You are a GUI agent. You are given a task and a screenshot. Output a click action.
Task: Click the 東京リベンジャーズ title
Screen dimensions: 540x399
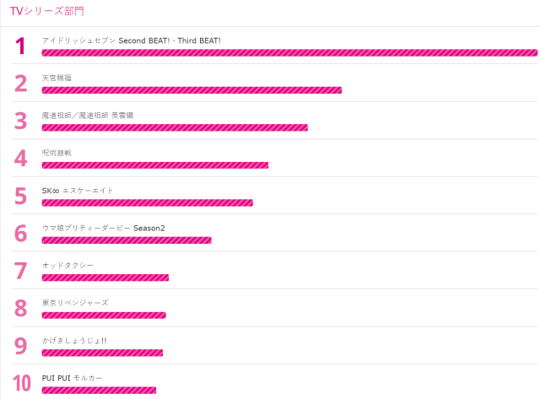click(x=75, y=303)
